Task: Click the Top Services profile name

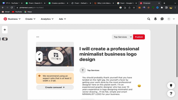Action: pyautogui.click(x=93, y=70)
